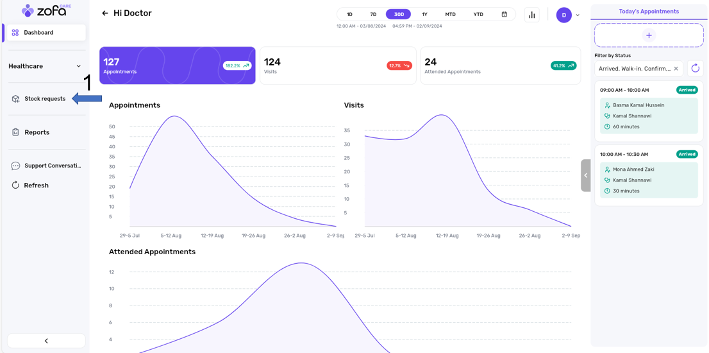709x353 pixels.
Task: Select the YTD time range
Action: (x=478, y=14)
